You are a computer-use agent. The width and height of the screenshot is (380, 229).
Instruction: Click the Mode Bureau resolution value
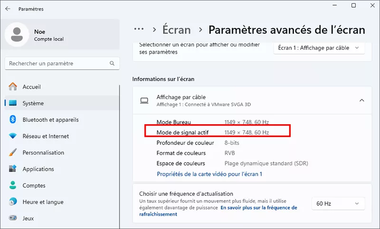point(247,122)
